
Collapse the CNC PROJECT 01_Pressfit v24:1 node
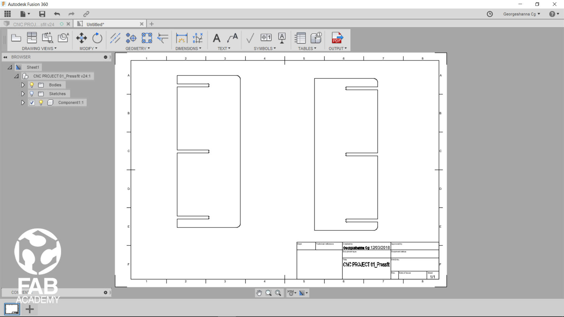pyautogui.click(x=16, y=76)
